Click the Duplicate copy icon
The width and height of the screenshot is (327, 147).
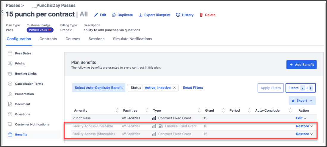coord(114,15)
